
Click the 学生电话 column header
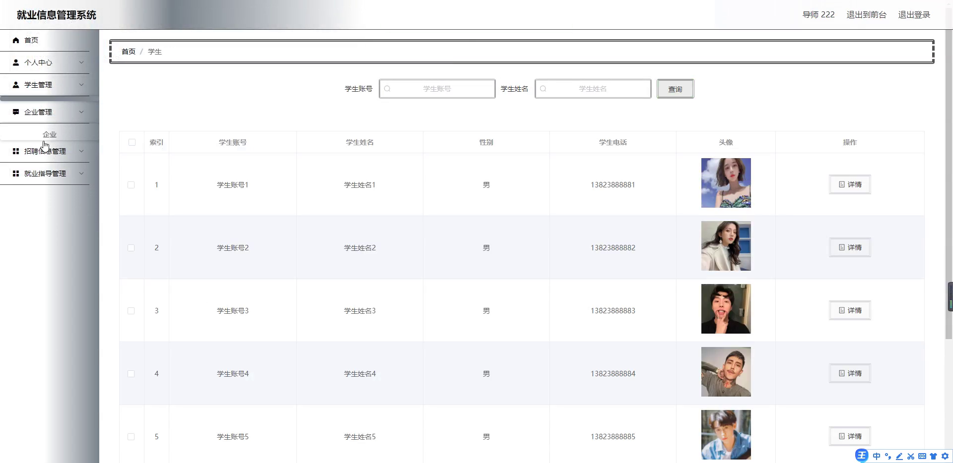[613, 142]
